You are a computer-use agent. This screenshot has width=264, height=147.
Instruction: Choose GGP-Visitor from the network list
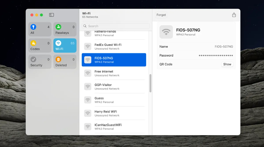[x=114, y=87]
